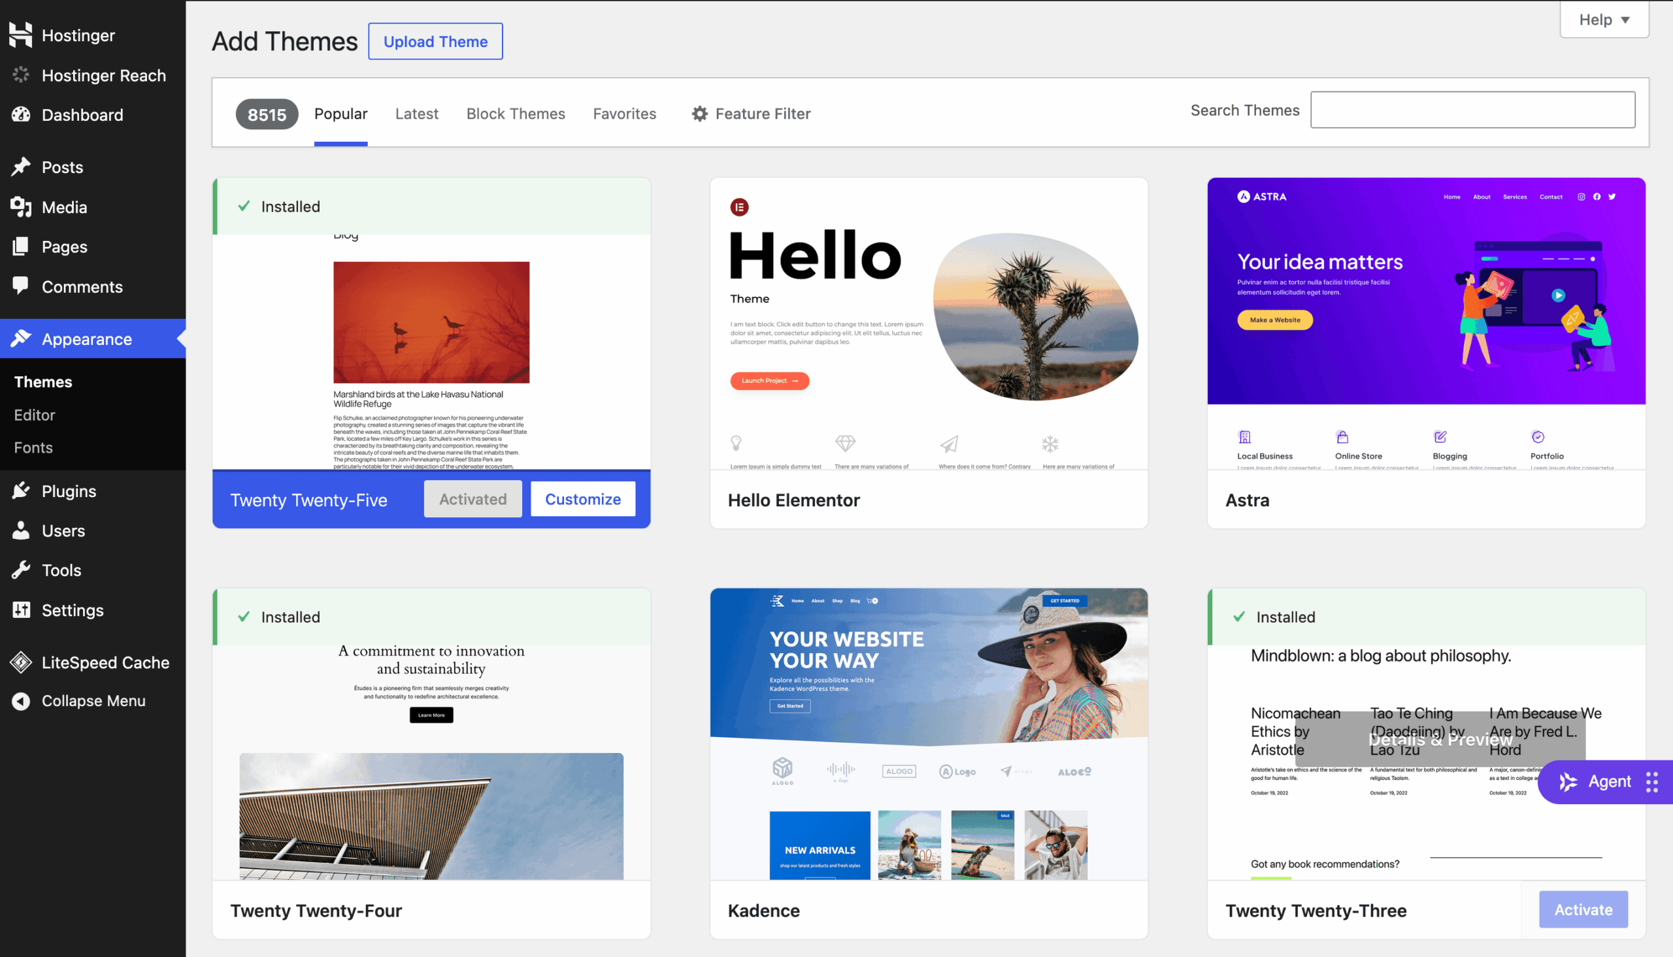Open the Fonts submenu item
The width and height of the screenshot is (1673, 957).
click(33, 447)
